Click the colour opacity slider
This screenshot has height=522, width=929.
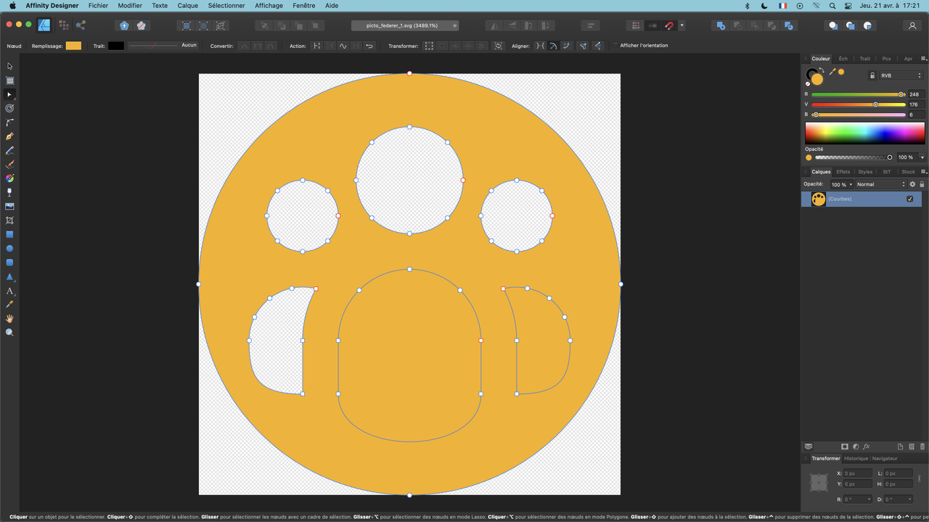(x=854, y=157)
